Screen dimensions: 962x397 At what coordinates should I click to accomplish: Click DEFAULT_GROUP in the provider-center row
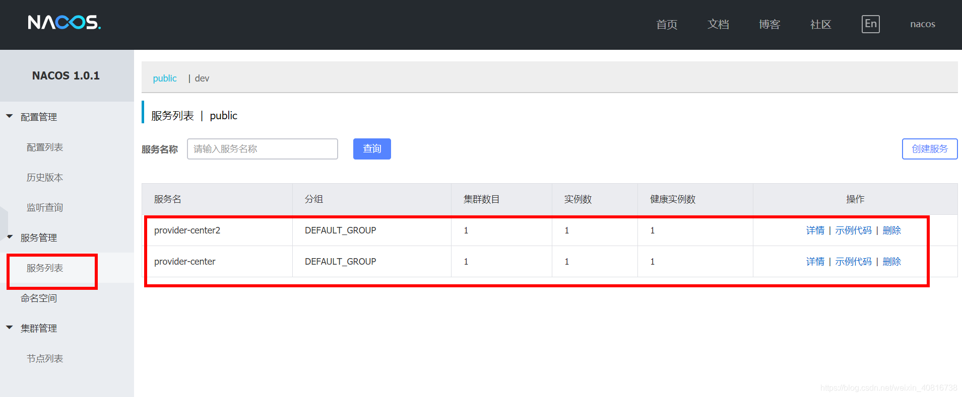[340, 262]
